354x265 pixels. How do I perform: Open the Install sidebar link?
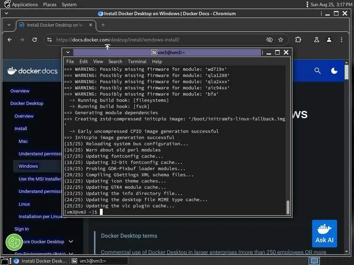coord(20,128)
